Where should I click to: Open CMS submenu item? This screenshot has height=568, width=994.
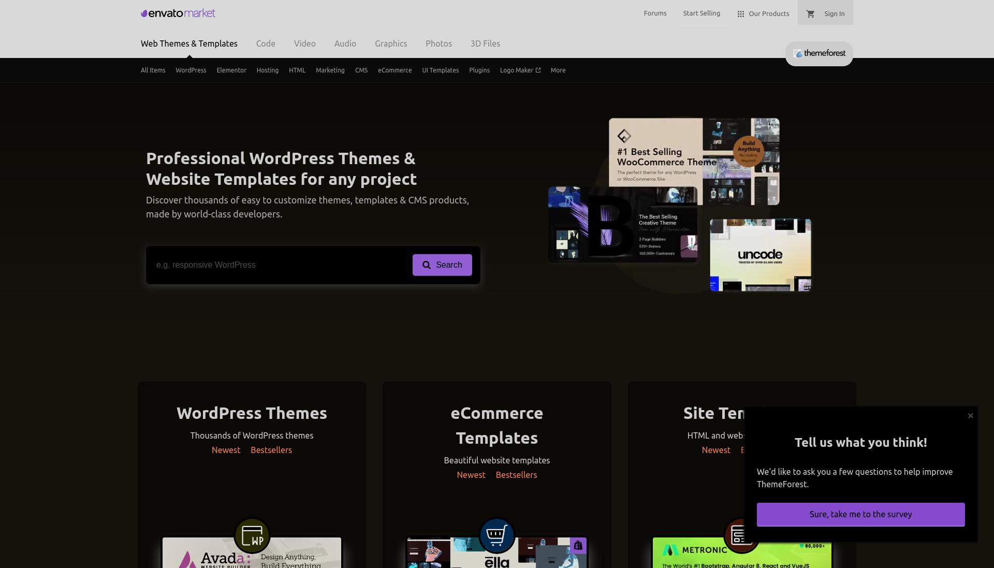(x=361, y=70)
